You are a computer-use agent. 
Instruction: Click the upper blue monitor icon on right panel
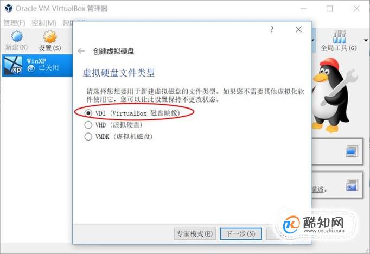pyautogui.click(x=352, y=151)
